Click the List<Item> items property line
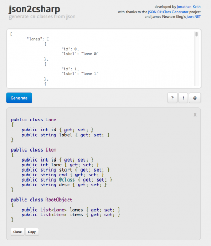The image size is (211, 246). 71,215
